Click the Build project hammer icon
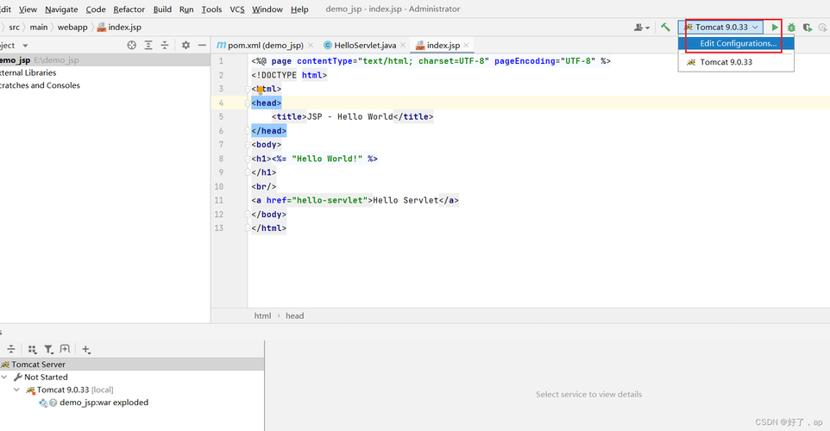The width and height of the screenshot is (830, 431). pos(665,27)
